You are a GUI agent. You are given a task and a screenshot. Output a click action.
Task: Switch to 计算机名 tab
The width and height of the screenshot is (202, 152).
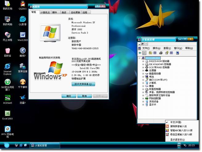point(45,12)
